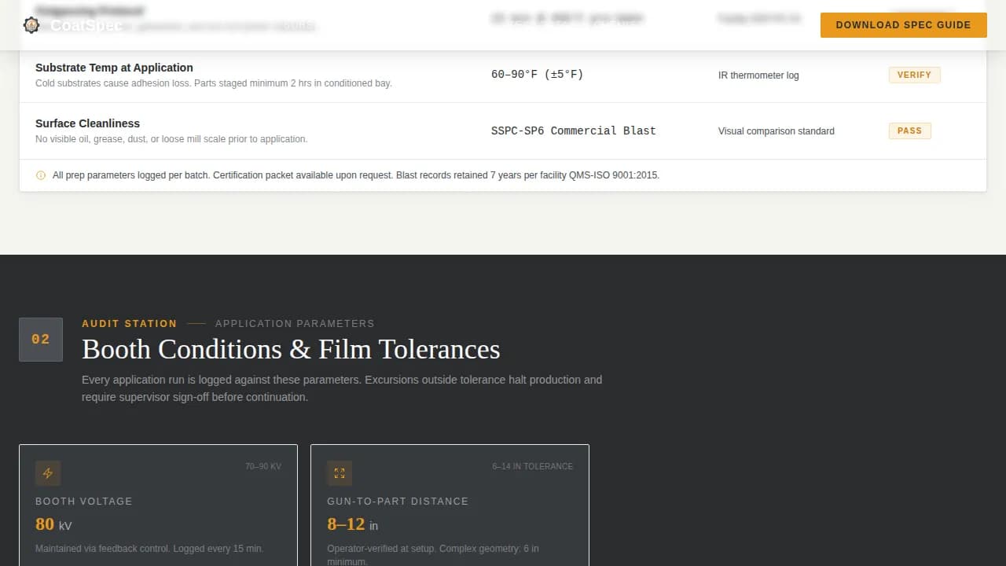1006x566 pixels.
Task: Click the AUDIT STATION label
Action: pyautogui.click(x=129, y=323)
